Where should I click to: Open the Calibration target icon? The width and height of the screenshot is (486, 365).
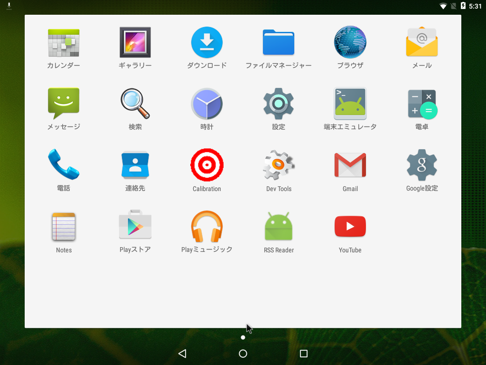point(207,165)
